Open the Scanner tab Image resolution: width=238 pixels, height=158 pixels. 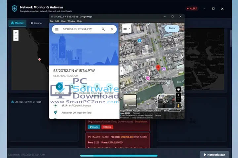[x=36, y=23]
